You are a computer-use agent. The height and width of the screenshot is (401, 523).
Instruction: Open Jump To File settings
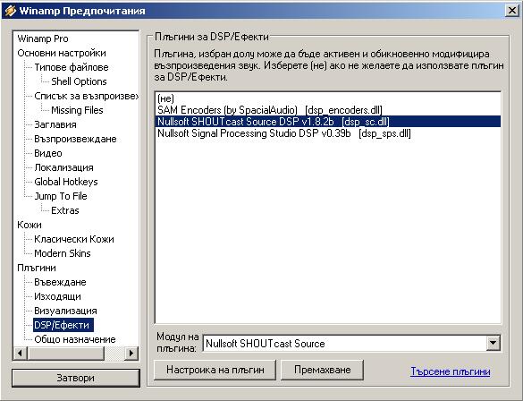pyautogui.click(x=61, y=196)
